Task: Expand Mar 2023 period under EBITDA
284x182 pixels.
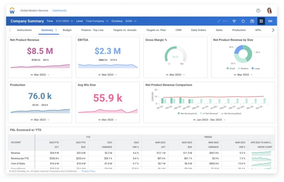Action: click(x=108, y=75)
